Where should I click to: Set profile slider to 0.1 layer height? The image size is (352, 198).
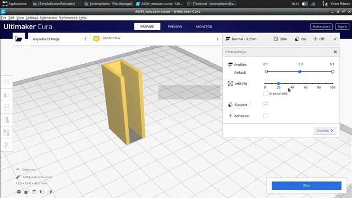266,71
